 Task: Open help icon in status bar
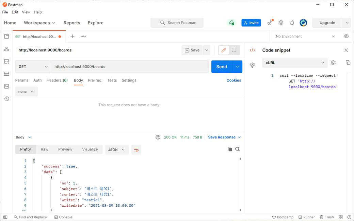(349, 217)
